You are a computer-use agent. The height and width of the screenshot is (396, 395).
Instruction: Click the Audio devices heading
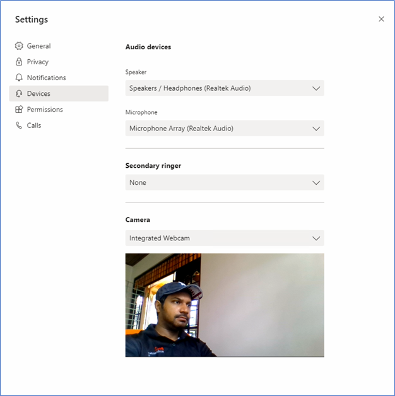[x=148, y=47]
